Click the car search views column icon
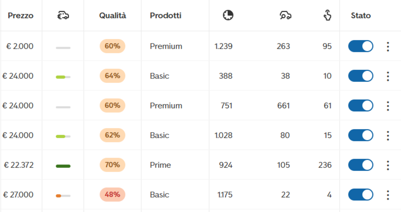401x212 pixels. click(x=285, y=16)
